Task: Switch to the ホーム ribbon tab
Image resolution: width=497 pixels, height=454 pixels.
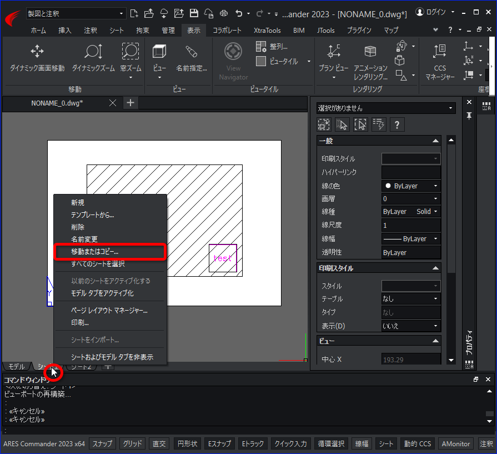Action: point(38,31)
